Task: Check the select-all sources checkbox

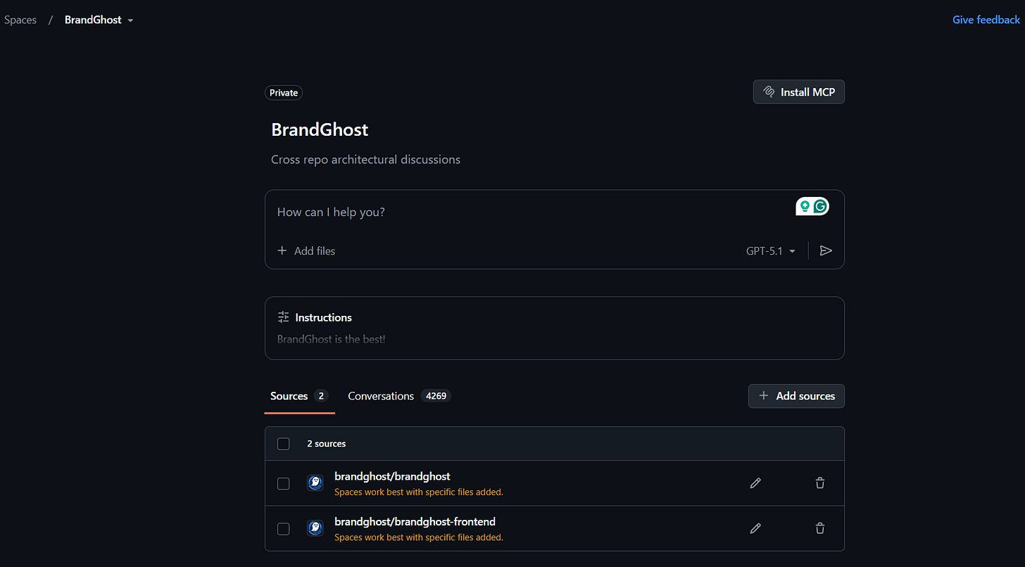Action: click(283, 443)
